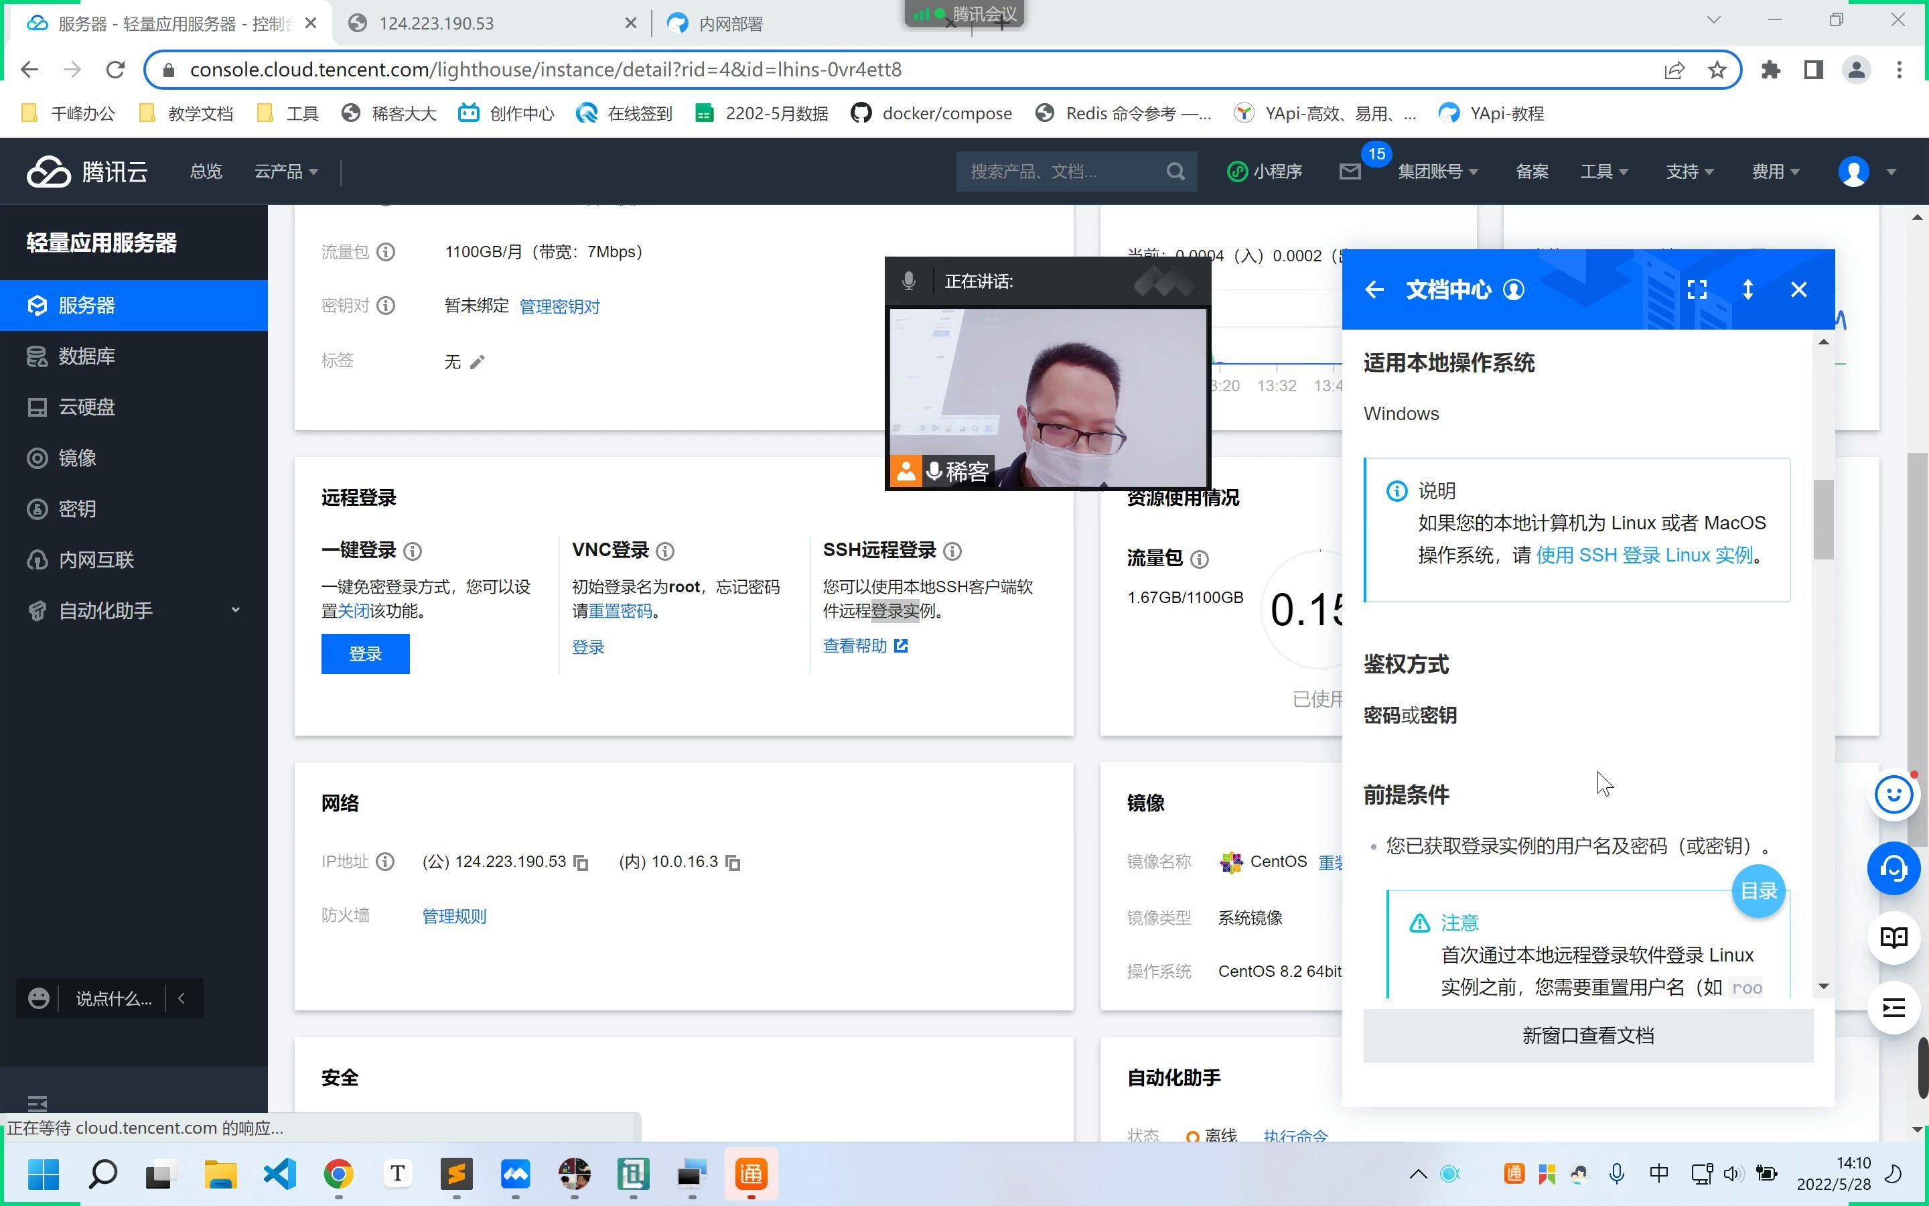
Task: Open 使用 SSH 登录 Linux 实例 link
Action: pos(1644,555)
